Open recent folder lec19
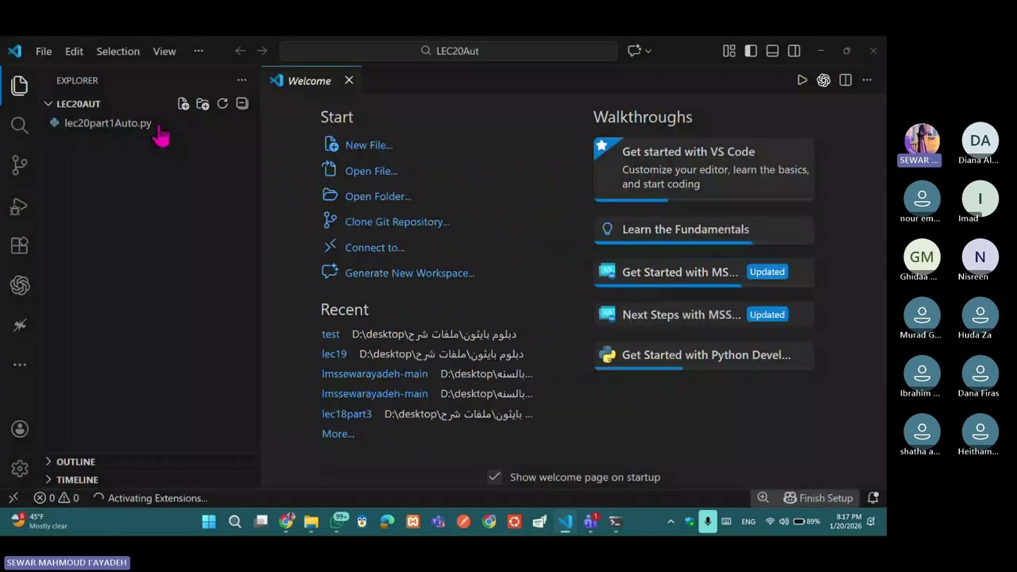 tap(334, 354)
